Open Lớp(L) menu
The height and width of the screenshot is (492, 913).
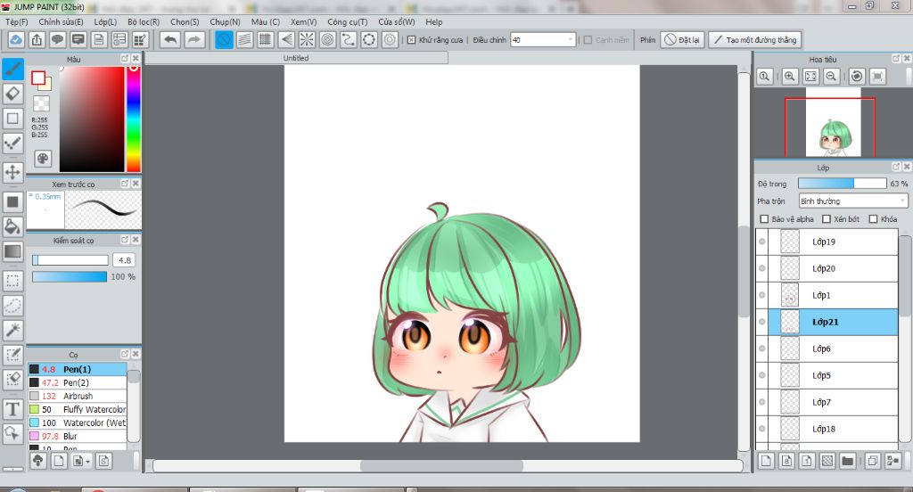tap(105, 21)
